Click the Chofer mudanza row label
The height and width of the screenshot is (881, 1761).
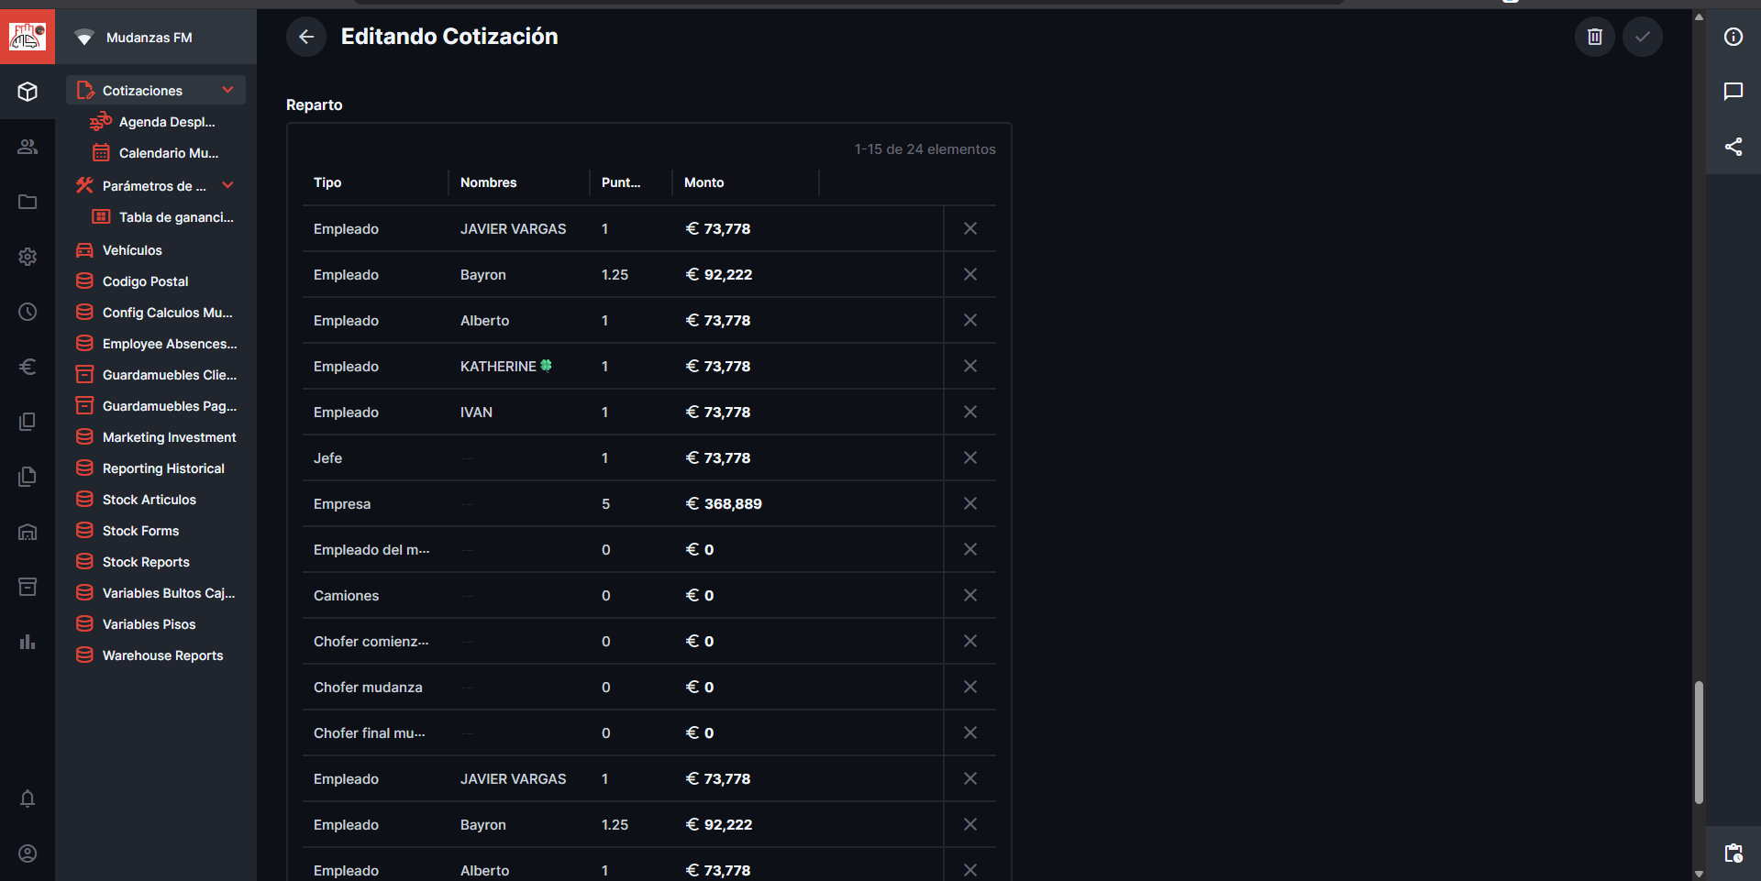(368, 687)
